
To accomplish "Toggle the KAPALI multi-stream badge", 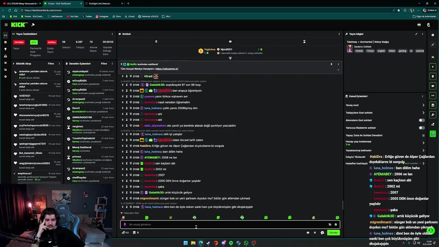I will (x=52, y=42).
